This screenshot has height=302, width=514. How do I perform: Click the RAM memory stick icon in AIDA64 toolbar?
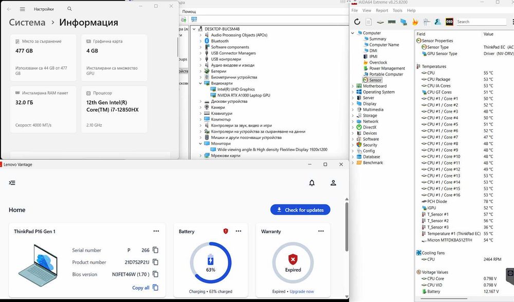[391, 22]
